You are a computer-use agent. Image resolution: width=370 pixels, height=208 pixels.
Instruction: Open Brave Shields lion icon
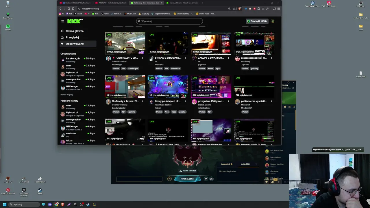239,9
